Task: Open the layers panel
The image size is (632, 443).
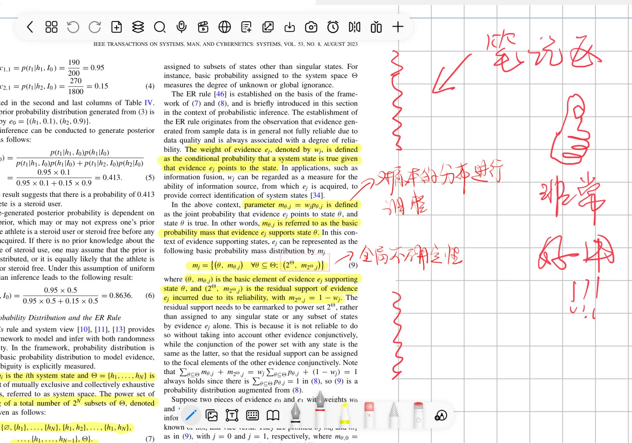Action: coord(138,27)
